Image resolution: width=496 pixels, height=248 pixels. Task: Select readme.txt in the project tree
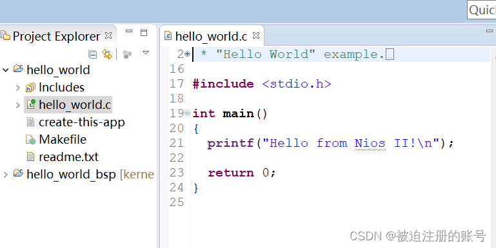point(68,157)
